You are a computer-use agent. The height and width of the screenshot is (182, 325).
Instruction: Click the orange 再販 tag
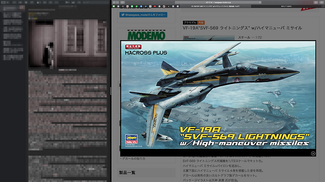coord(201,22)
